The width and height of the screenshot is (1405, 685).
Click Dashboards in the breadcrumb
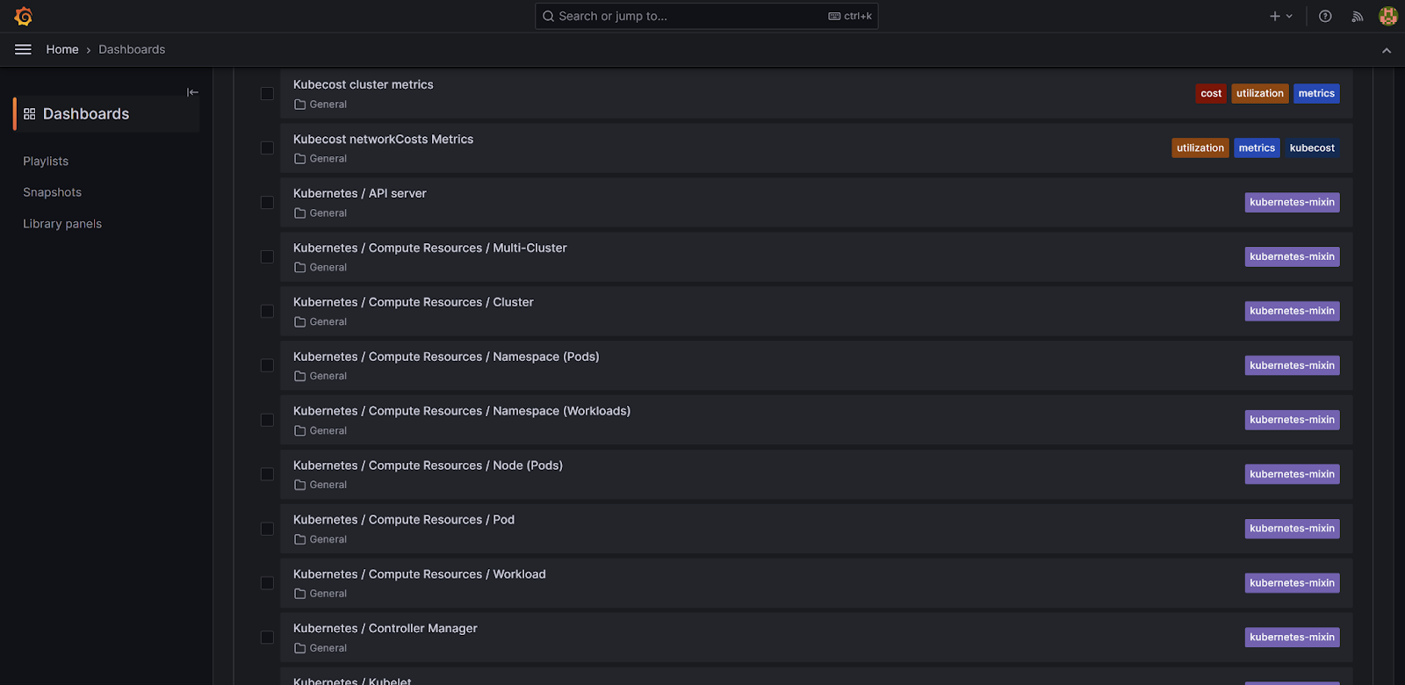132,49
